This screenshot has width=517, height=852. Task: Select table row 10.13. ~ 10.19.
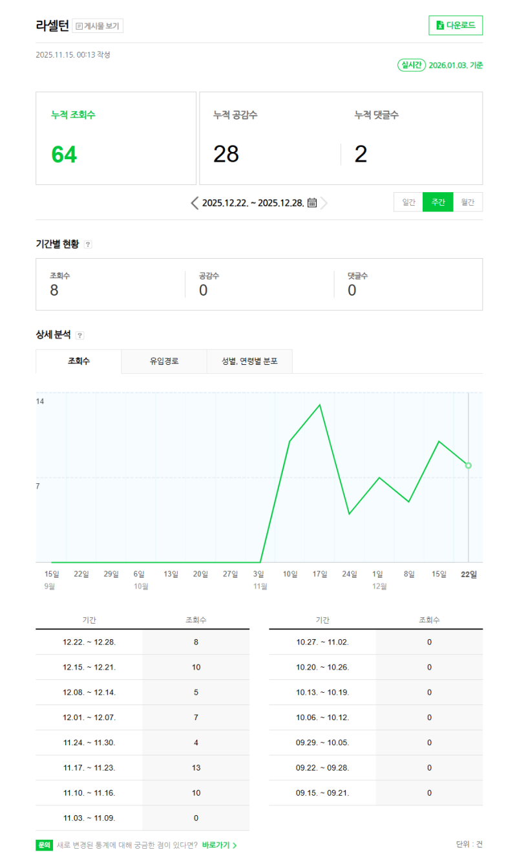(375, 692)
